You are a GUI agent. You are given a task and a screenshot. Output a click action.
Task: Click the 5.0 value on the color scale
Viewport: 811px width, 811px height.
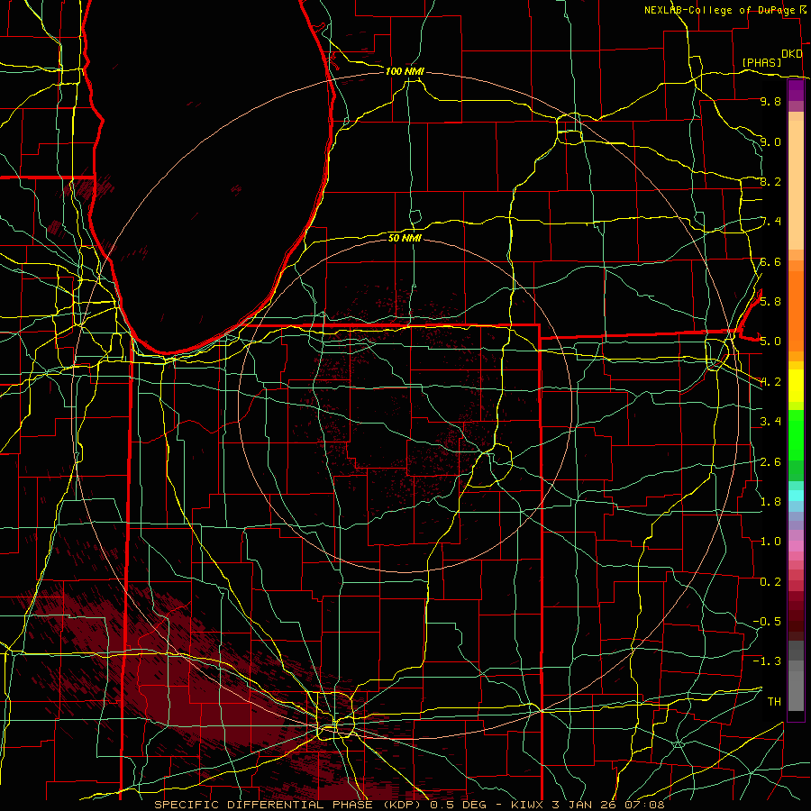(x=770, y=342)
